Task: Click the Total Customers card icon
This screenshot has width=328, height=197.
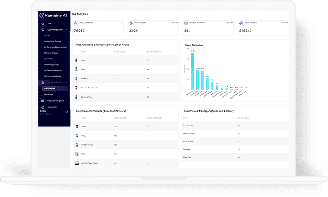Action: click(75, 22)
